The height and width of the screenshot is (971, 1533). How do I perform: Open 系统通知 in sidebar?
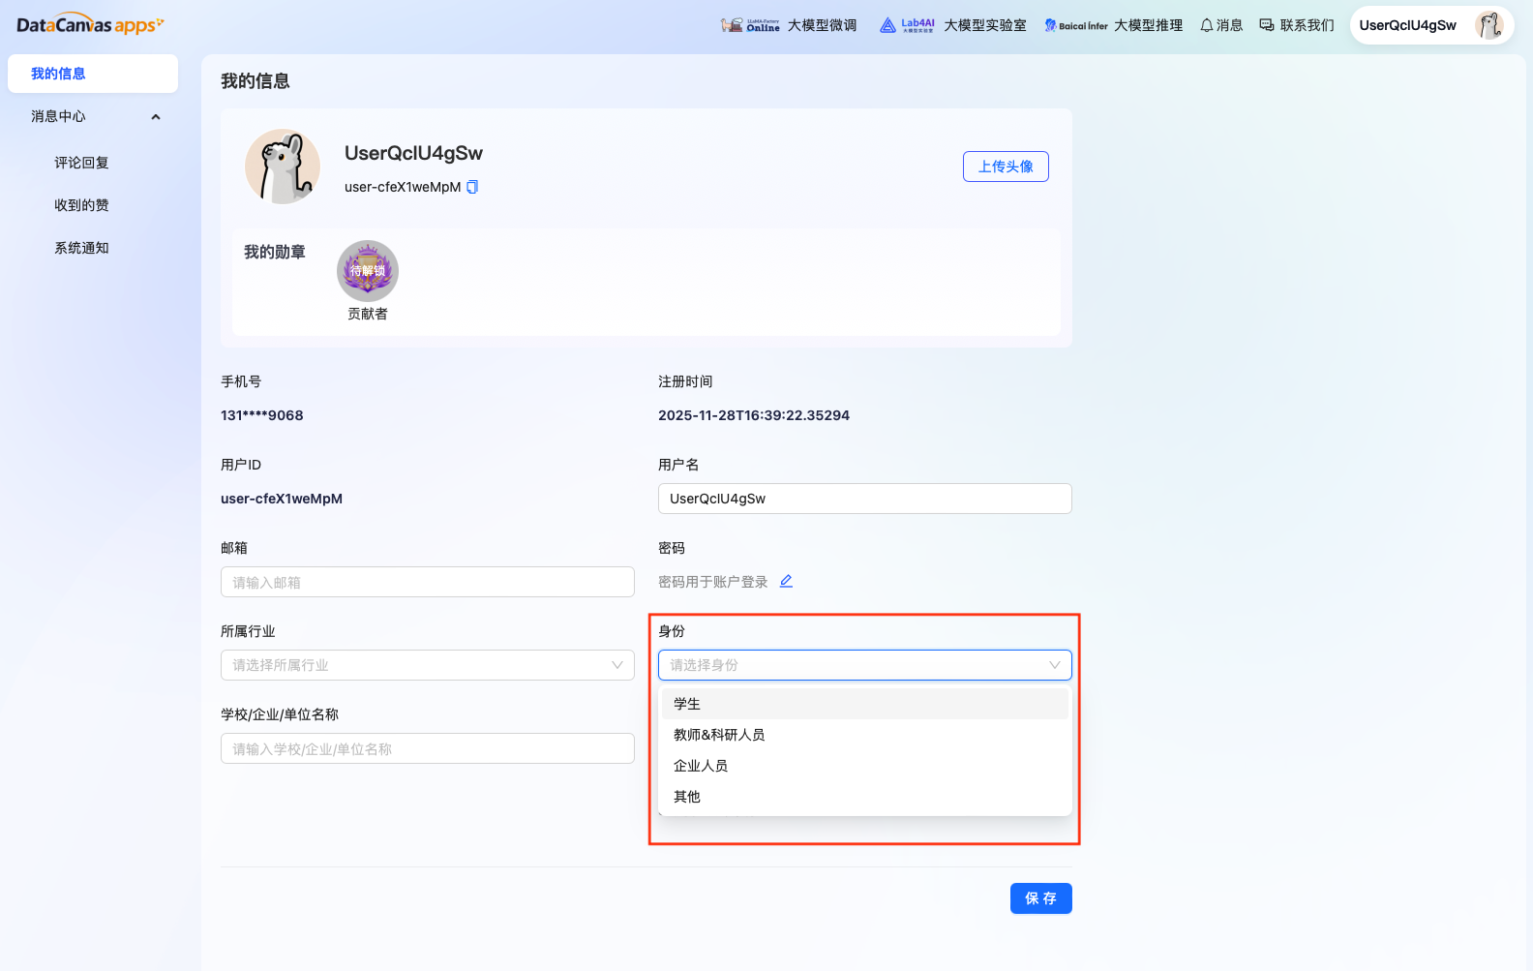tap(81, 248)
